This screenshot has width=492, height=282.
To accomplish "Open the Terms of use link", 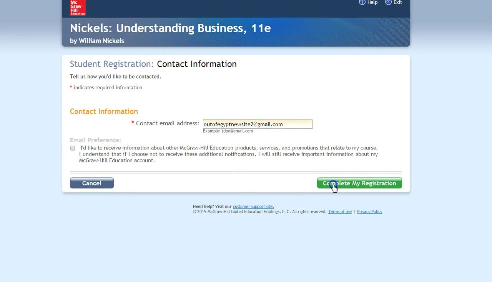I will coord(340,211).
